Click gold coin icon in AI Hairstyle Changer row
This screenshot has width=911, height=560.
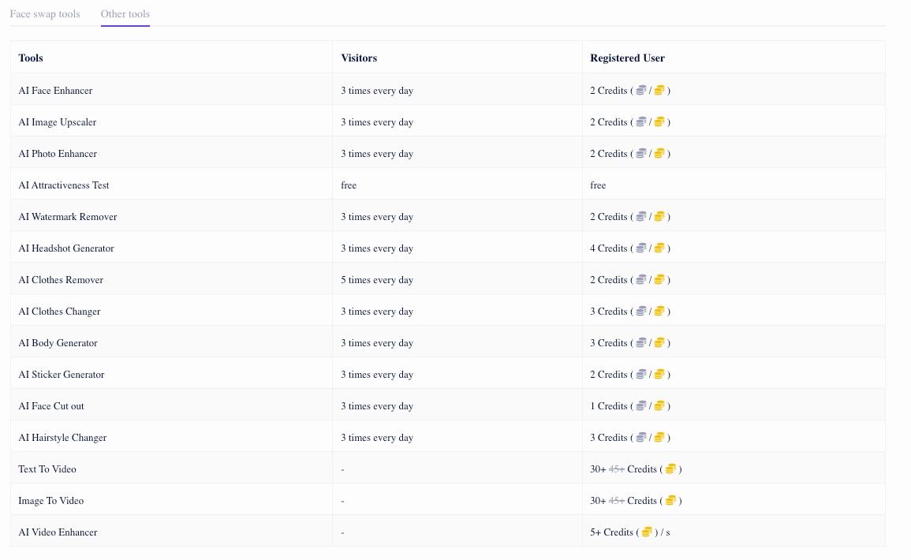tap(660, 438)
